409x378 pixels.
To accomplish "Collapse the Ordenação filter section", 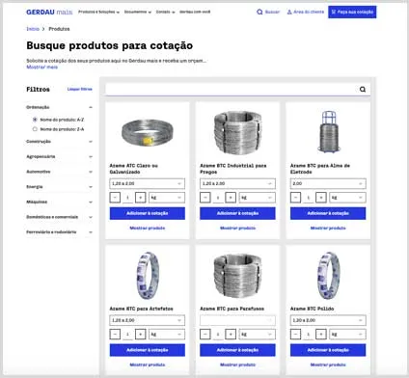I will [x=91, y=107].
